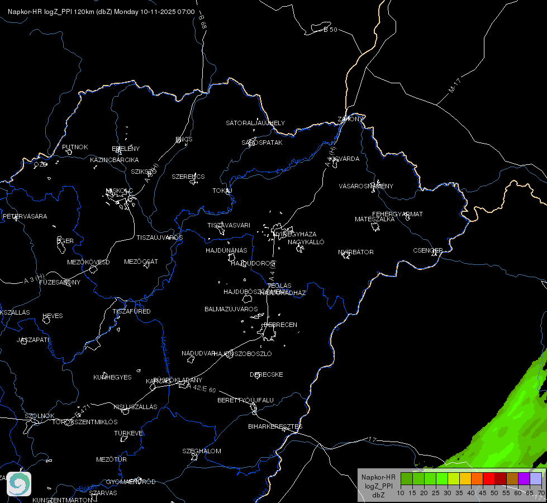Click the PÉTERVÁSÁRA city label
This screenshot has height=503, width=547.
pyautogui.click(x=25, y=216)
